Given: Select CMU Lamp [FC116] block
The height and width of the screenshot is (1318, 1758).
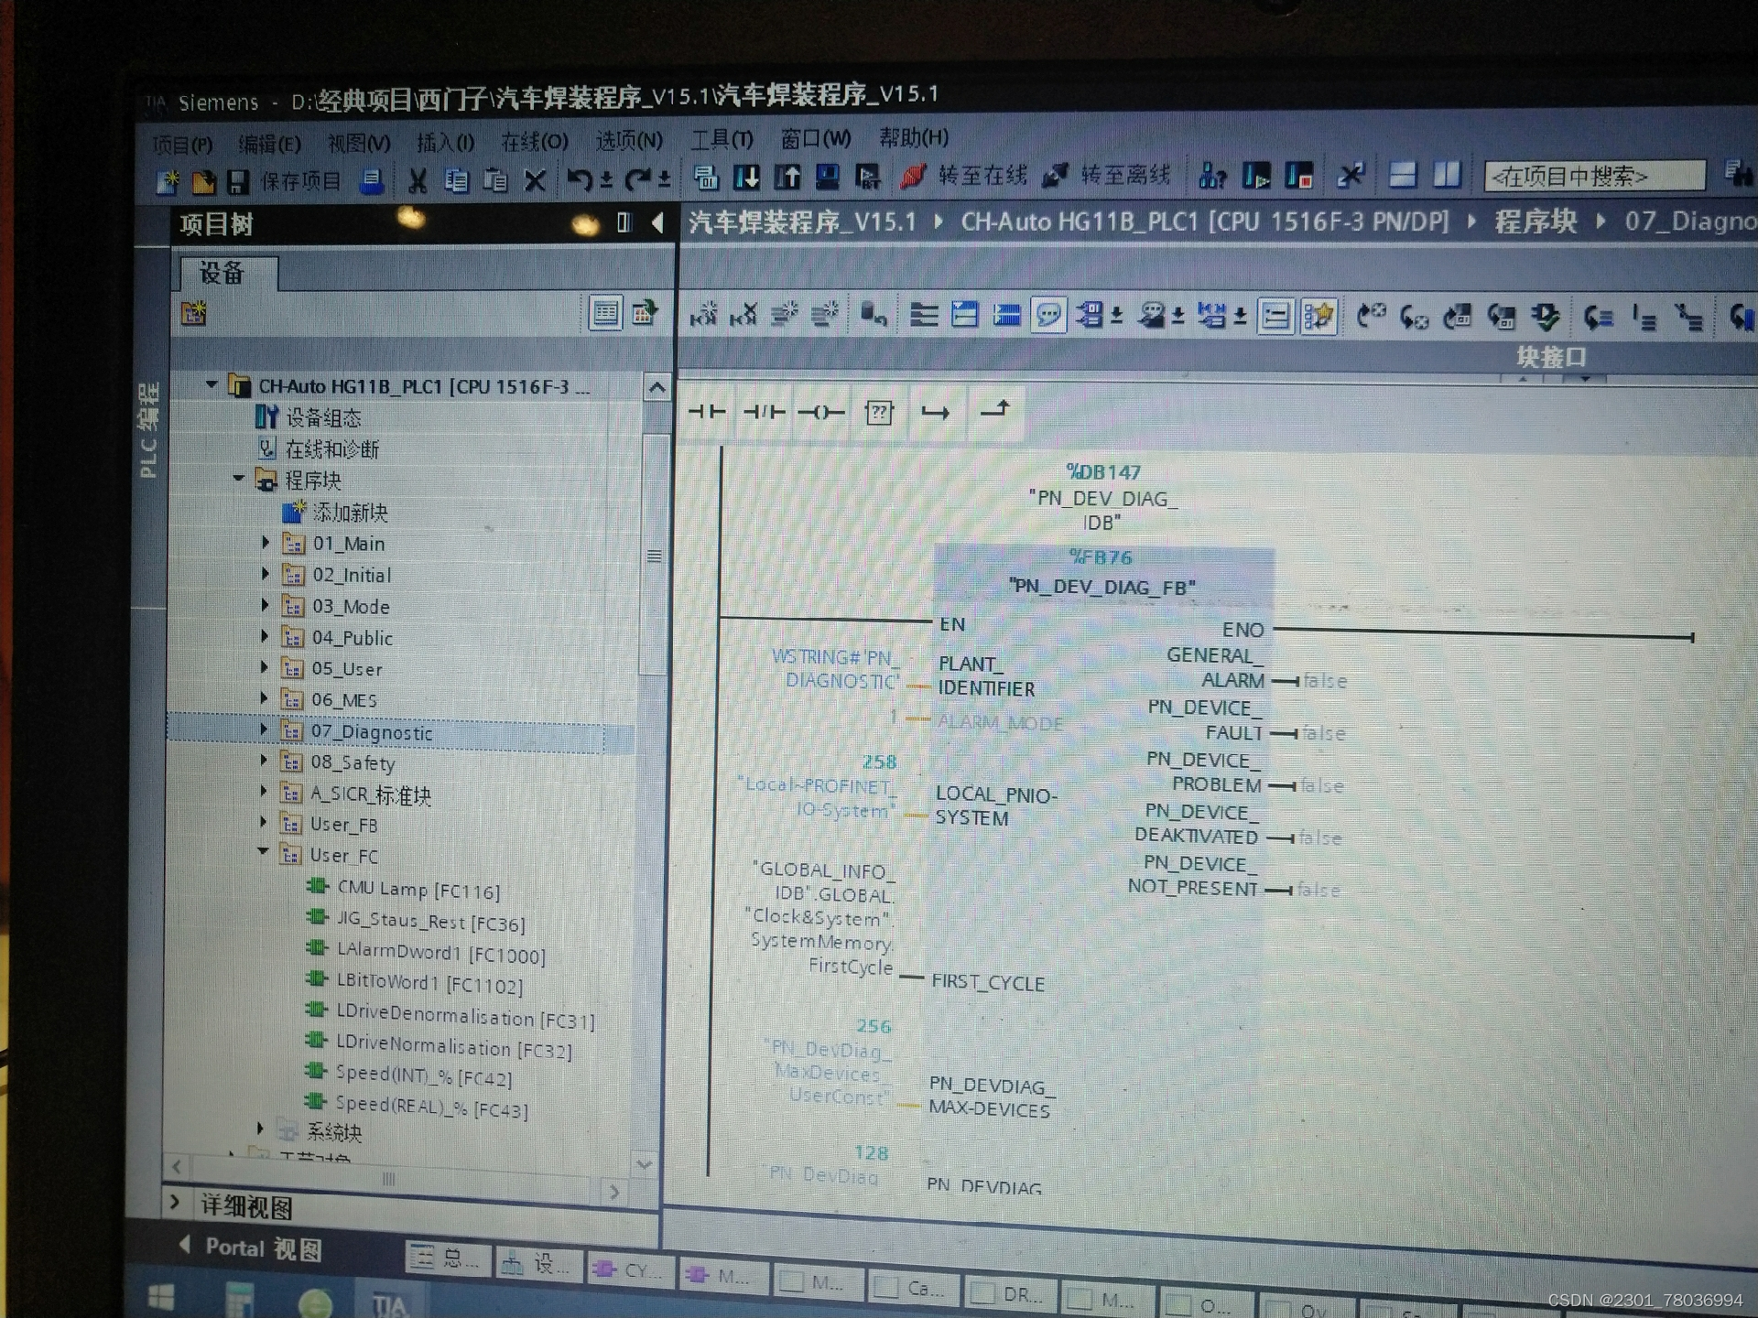Looking at the screenshot, I should (418, 889).
